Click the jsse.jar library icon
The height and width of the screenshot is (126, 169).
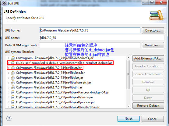pyautogui.click(x=13, y=73)
